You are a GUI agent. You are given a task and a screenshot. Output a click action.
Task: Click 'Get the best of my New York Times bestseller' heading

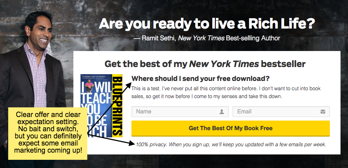point(205,64)
